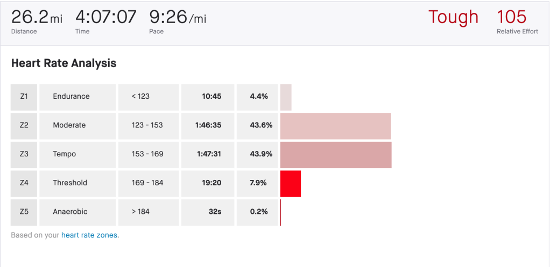Click the 153 - 169 heart rate range
This screenshot has height=267, width=550.
click(x=149, y=155)
